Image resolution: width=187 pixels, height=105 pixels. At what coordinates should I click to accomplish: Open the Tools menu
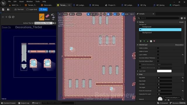37,1
